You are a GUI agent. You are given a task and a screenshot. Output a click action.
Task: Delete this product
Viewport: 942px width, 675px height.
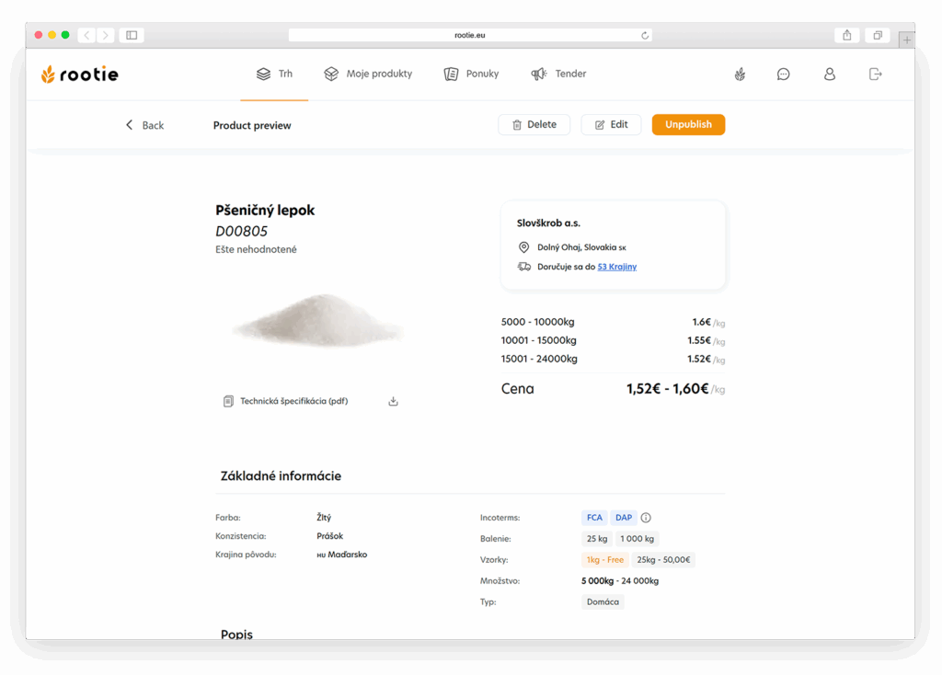pyautogui.click(x=534, y=124)
